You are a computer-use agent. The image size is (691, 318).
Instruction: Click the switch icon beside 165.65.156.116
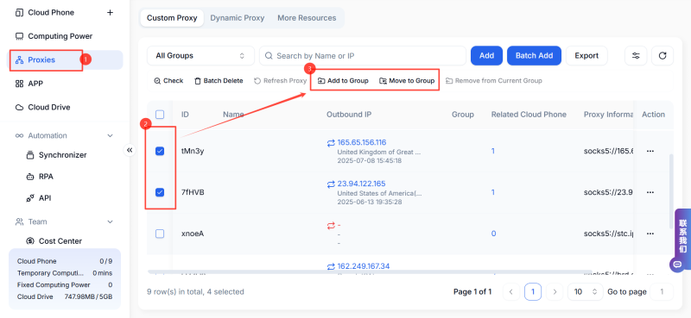click(x=331, y=142)
